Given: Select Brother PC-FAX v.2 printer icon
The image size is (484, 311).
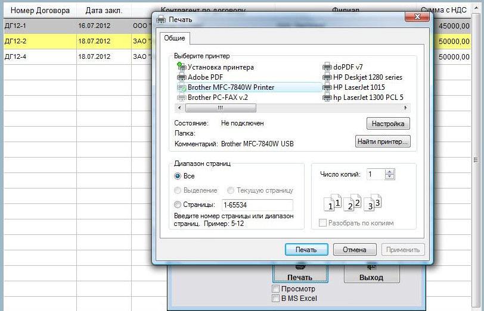Looking at the screenshot, I should click(181, 98).
